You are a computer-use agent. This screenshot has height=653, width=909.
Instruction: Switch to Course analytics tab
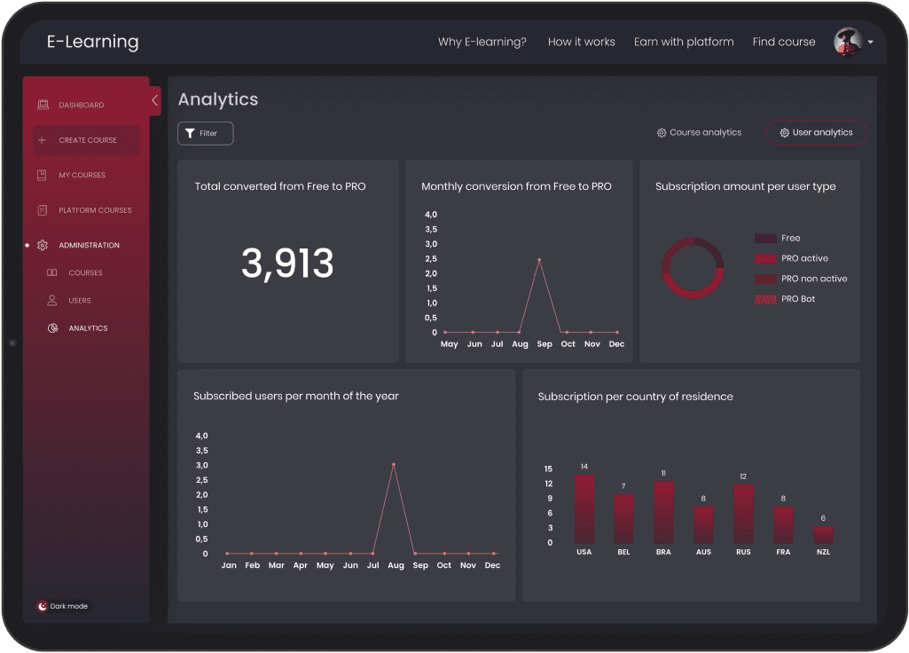pyautogui.click(x=699, y=133)
